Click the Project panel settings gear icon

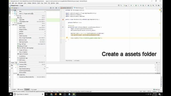56,8
